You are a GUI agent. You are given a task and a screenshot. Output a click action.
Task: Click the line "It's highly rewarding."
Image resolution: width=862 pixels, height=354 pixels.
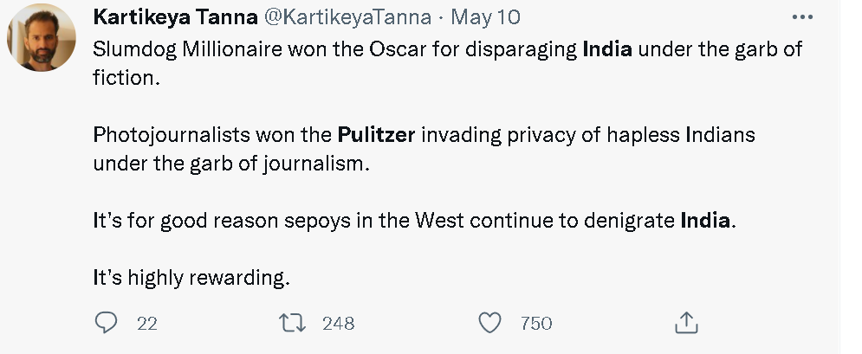[189, 278]
